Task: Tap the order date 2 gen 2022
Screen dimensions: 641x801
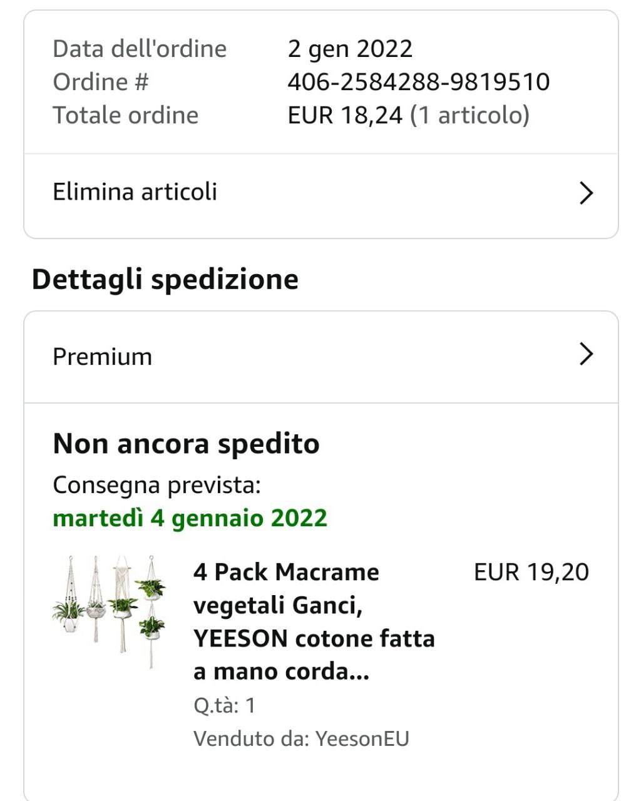Action: 350,49
